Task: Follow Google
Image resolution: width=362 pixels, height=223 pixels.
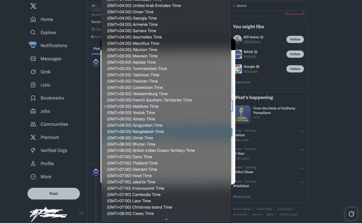Action: coord(295,69)
